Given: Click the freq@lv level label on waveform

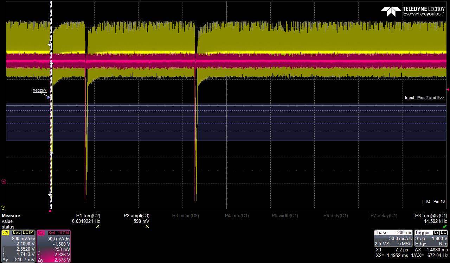Looking at the screenshot, I should [39, 90].
